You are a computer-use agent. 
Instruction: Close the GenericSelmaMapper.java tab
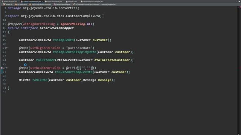(x=43, y=1)
